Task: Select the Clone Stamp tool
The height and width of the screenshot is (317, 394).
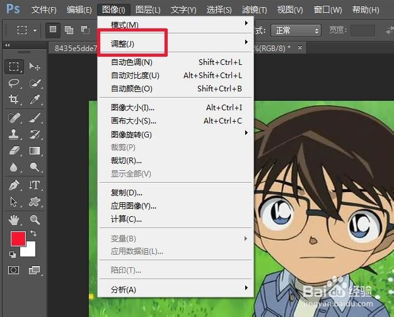Action: [x=14, y=134]
